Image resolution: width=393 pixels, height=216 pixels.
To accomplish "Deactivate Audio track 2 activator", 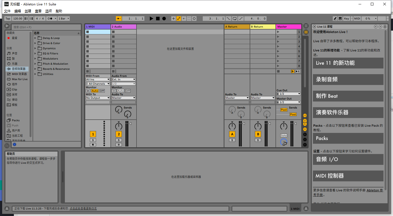I will click(x=119, y=134).
